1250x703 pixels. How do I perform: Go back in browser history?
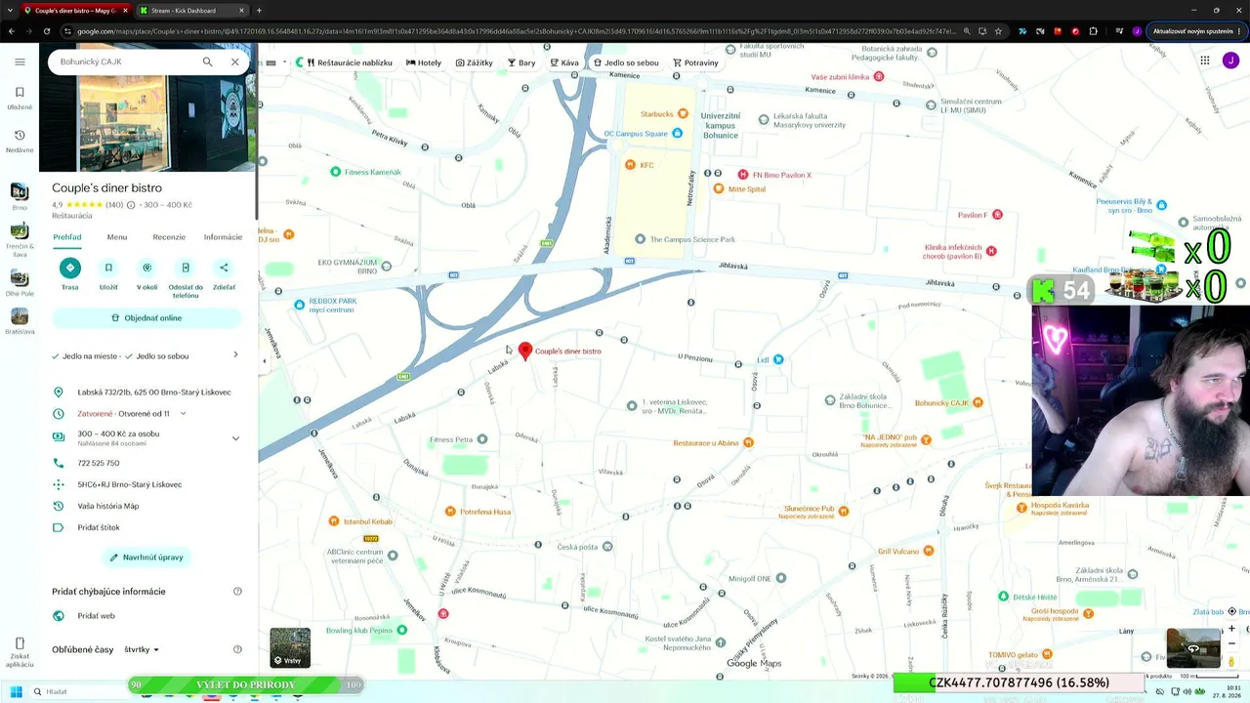click(x=12, y=31)
